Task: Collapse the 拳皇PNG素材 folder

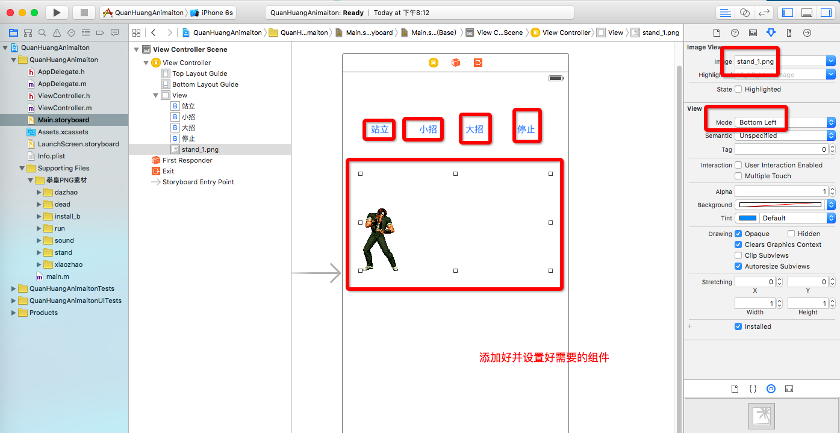Action: click(30, 180)
